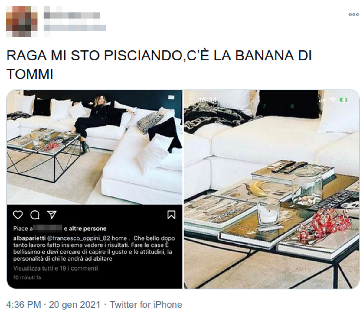The height and width of the screenshot is (311, 363).
Task: Click 'e altre persone' likes text
Action: [85, 228]
